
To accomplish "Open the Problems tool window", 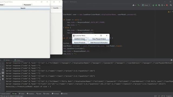I will click(x=30, y=94).
